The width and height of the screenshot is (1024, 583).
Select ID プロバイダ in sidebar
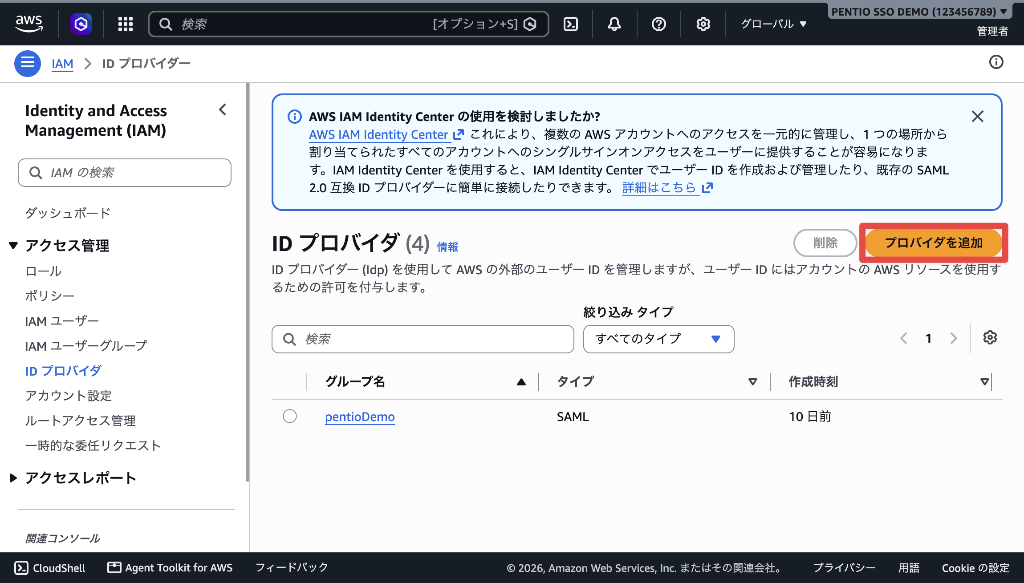[63, 371]
